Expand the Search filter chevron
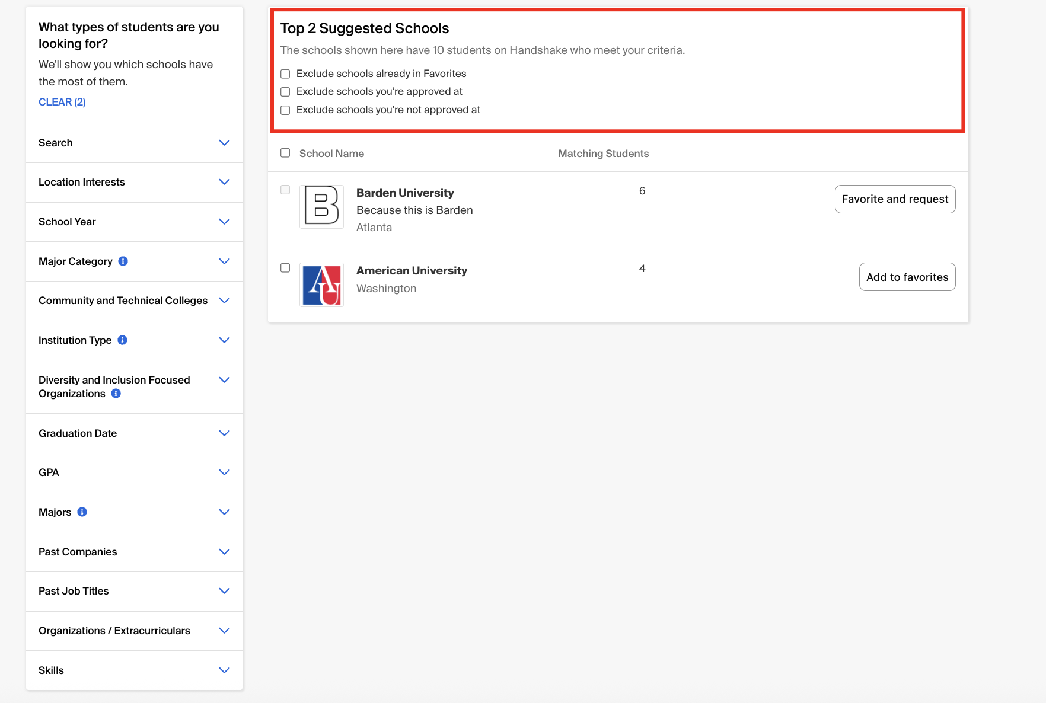The height and width of the screenshot is (703, 1046). pyautogui.click(x=224, y=143)
